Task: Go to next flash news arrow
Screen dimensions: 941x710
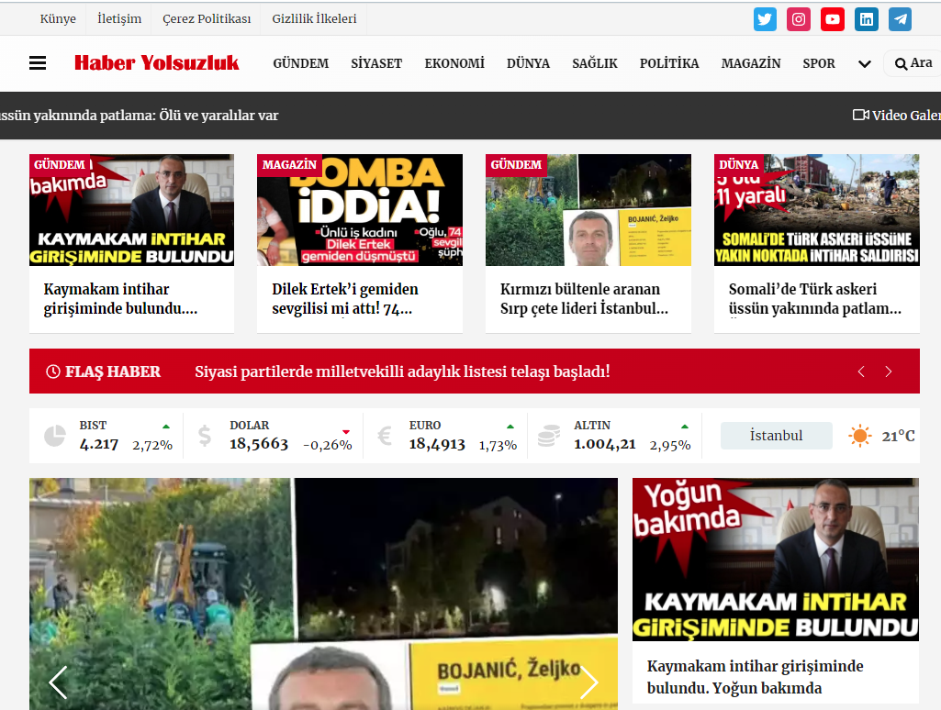Action: tap(888, 372)
